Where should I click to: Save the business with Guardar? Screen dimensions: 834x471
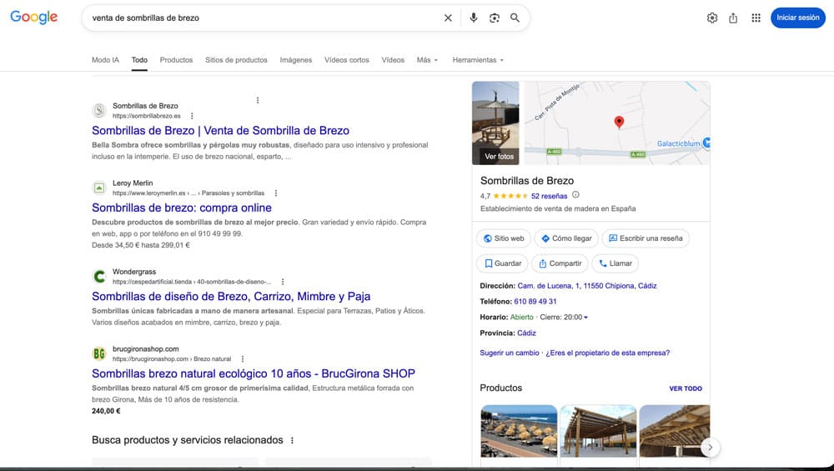(x=503, y=263)
